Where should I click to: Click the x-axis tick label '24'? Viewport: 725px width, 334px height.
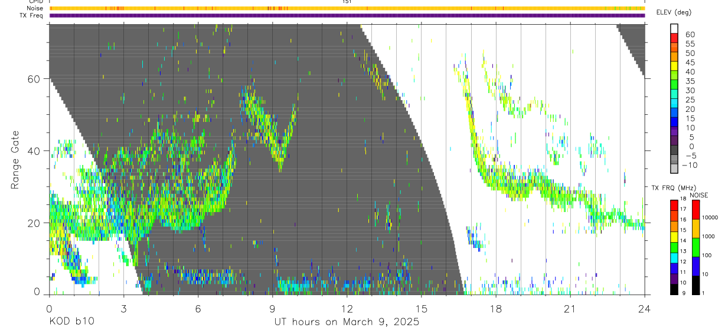[x=645, y=309]
